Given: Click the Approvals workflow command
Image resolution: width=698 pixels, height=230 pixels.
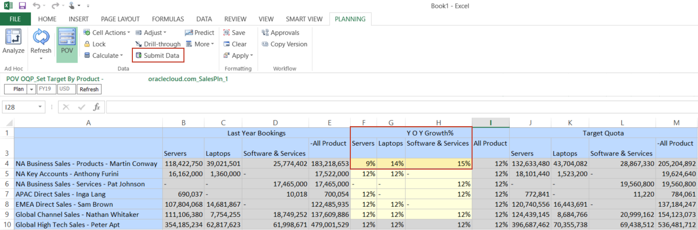Looking at the screenshot, I should (281, 33).
